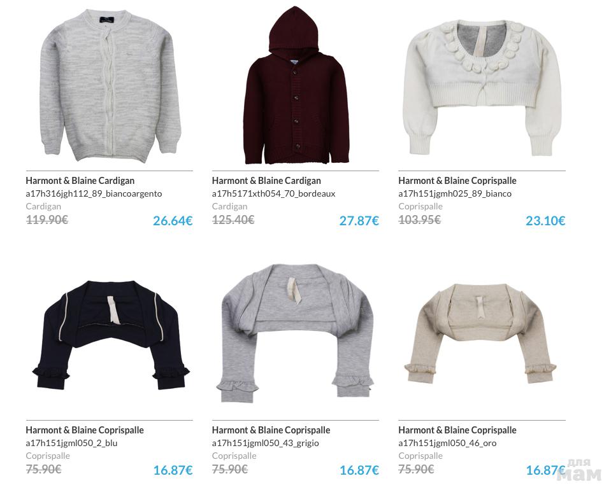Select product code a17h316jgh112_89_biancoargento
Viewport: 611px width, 490px height.
click(94, 194)
